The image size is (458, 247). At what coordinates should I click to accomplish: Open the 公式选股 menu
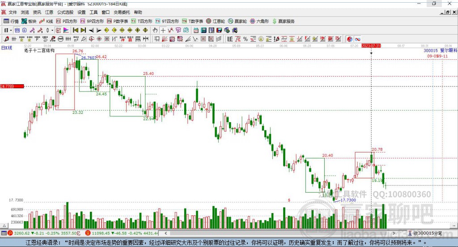coord(65,12)
